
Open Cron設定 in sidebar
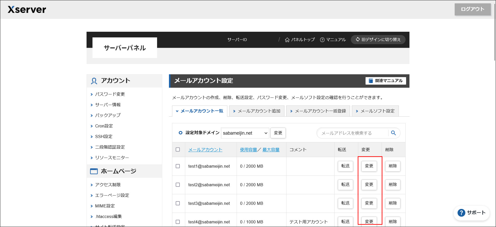click(104, 126)
